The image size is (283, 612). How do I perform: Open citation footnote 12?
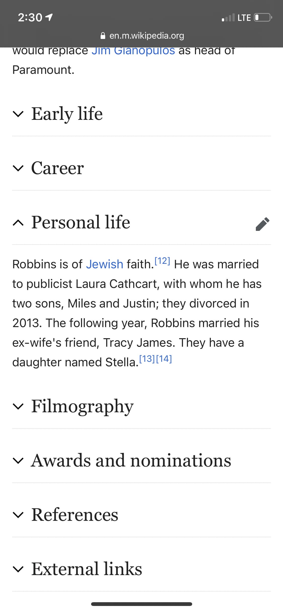[162, 261]
